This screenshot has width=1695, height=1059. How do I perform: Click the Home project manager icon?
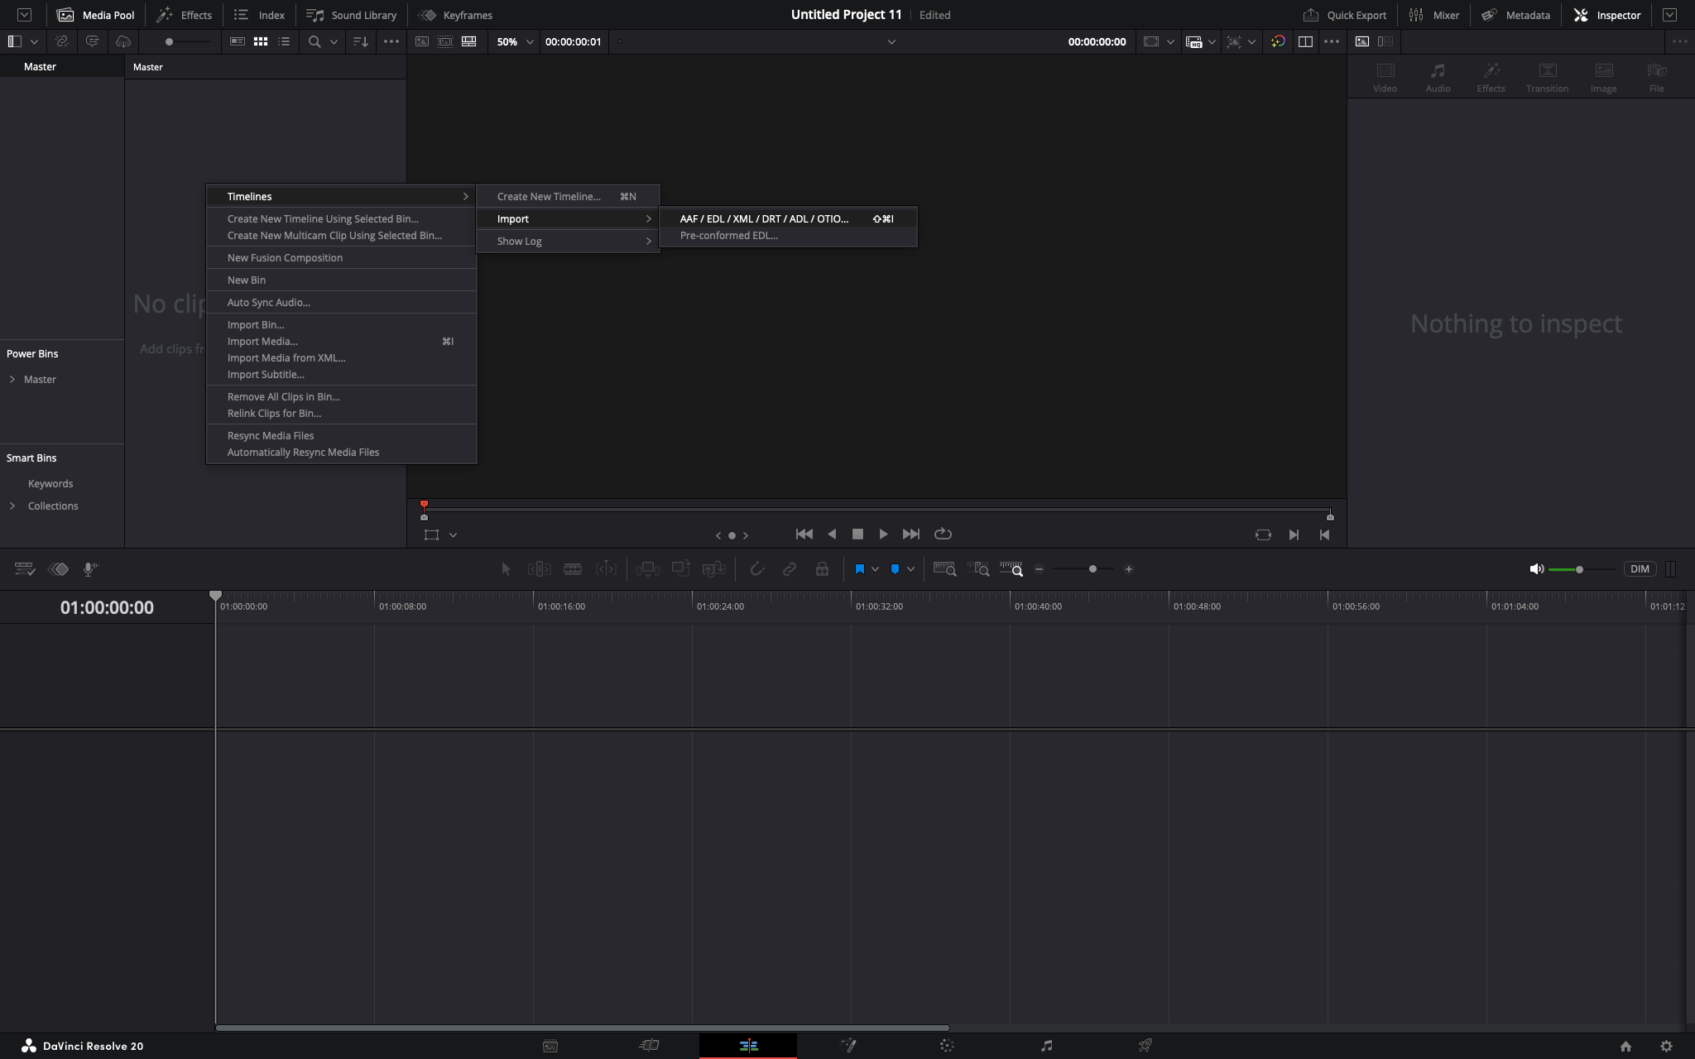click(1625, 1047)
